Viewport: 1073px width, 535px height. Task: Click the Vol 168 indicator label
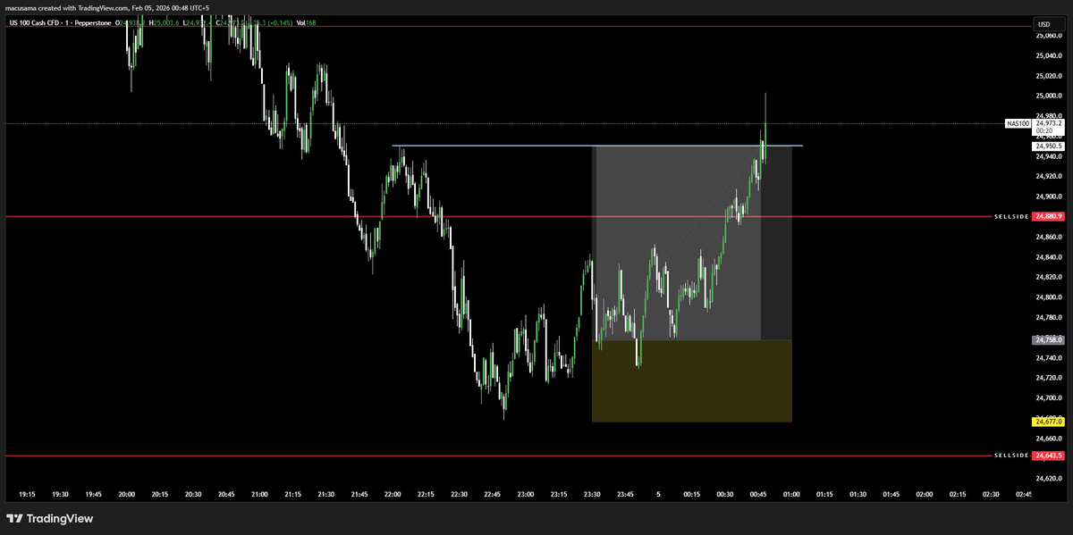(306, 22)
